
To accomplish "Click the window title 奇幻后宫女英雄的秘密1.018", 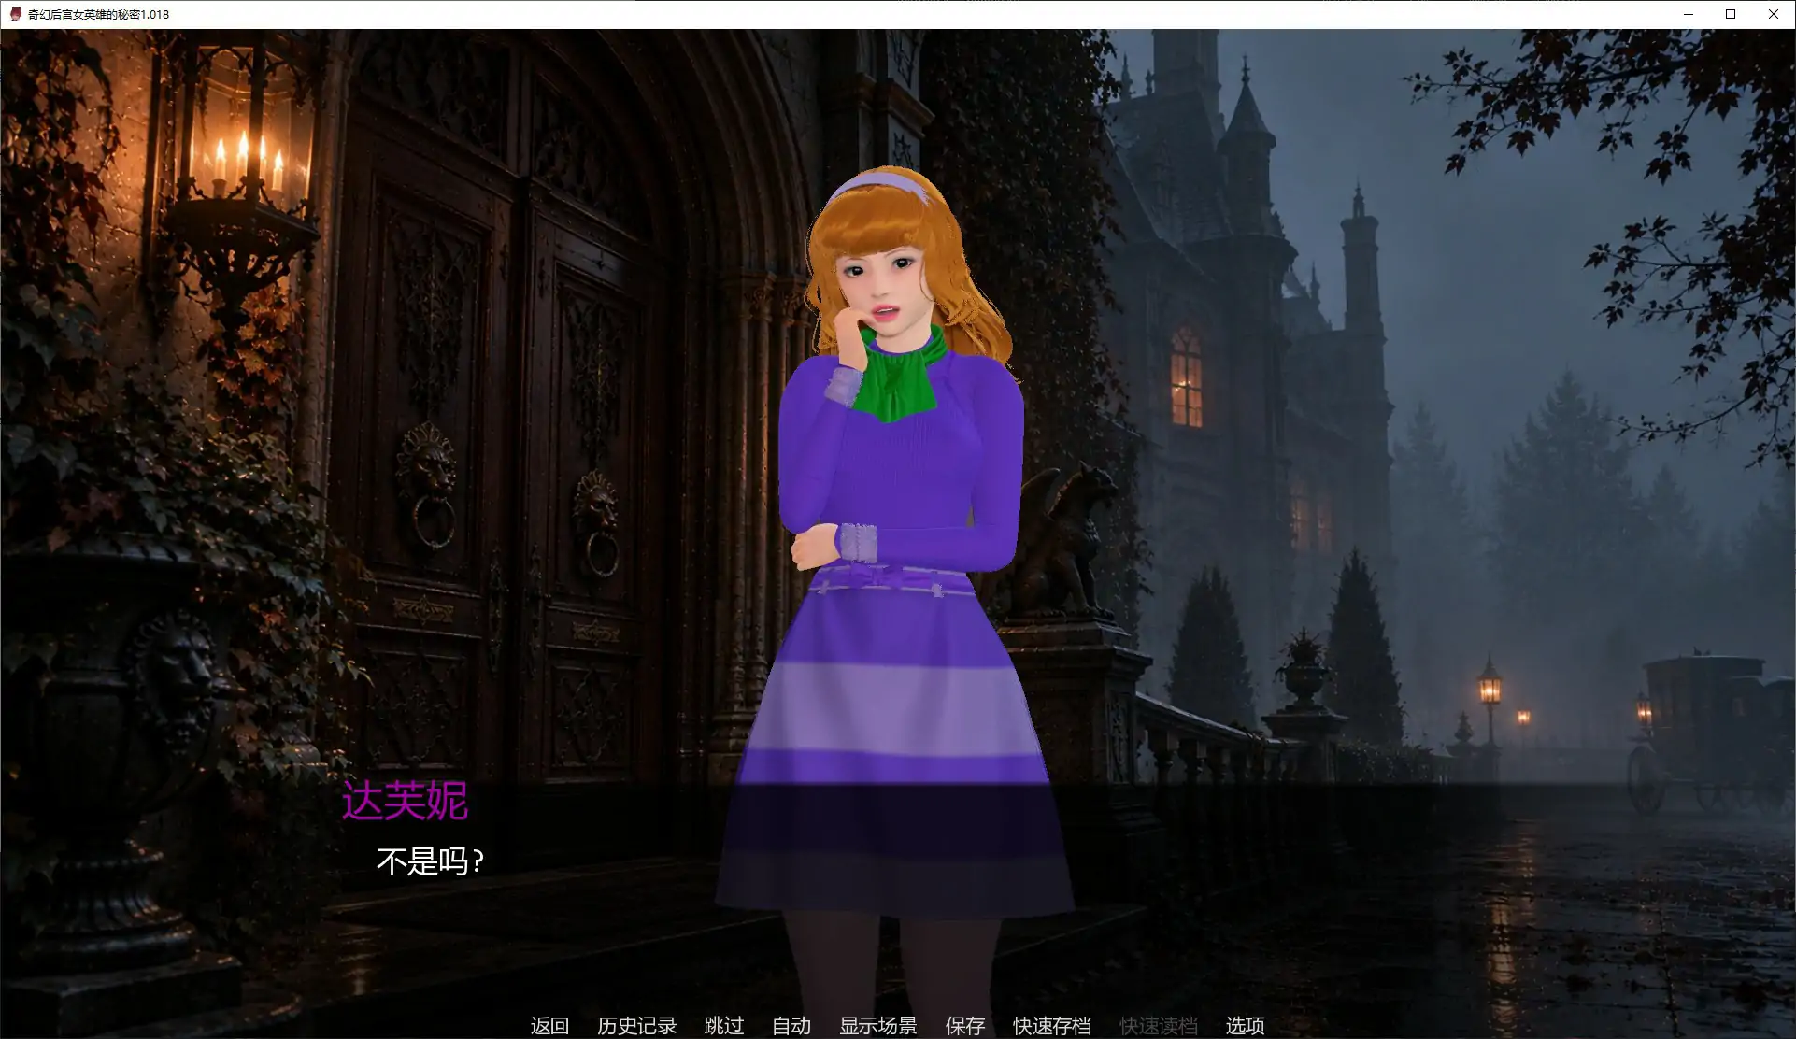I will point(99,15).
